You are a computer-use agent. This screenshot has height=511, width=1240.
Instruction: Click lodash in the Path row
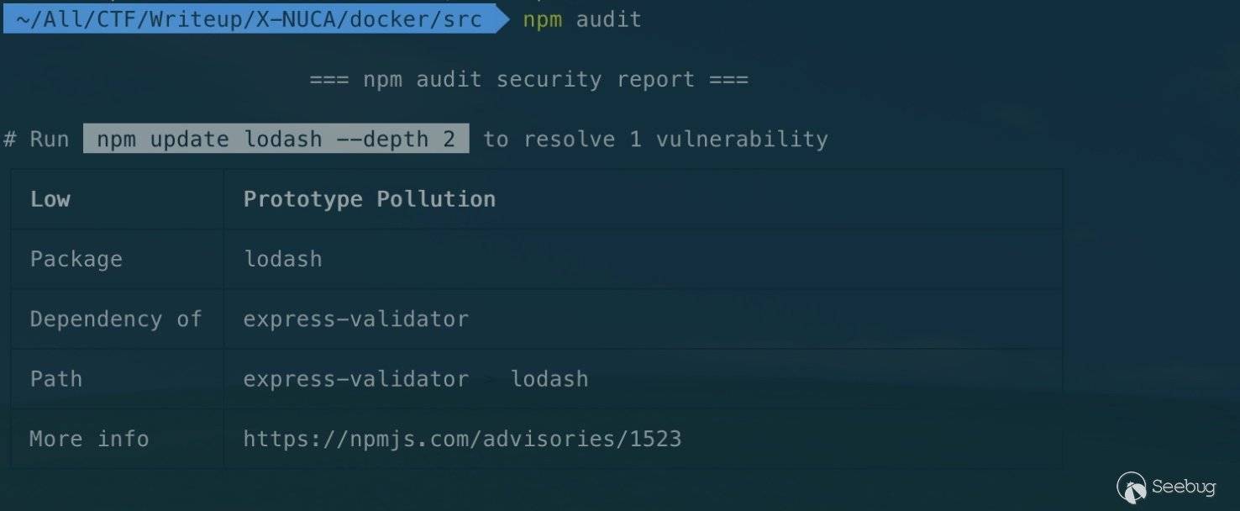[x=549, y=379]
